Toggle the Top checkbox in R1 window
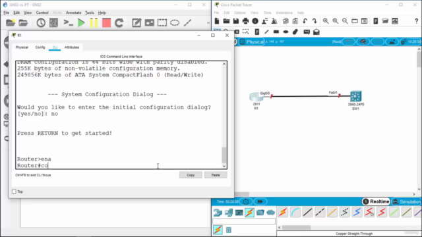 pos(14,192)
